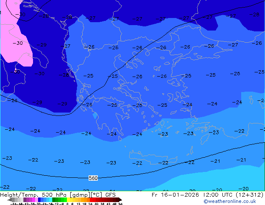Click the bright yellow swatch in the legend
This screenshot has height=205, width=265.
68,200
